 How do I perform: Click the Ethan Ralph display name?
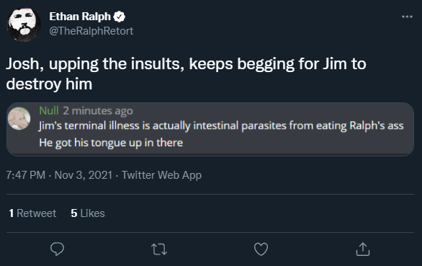coord(80,17)
